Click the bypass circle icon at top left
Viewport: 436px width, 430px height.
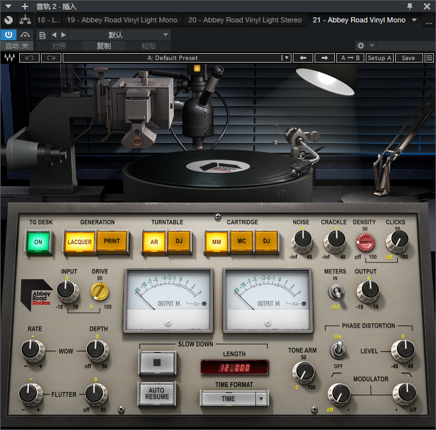[8, 20]
